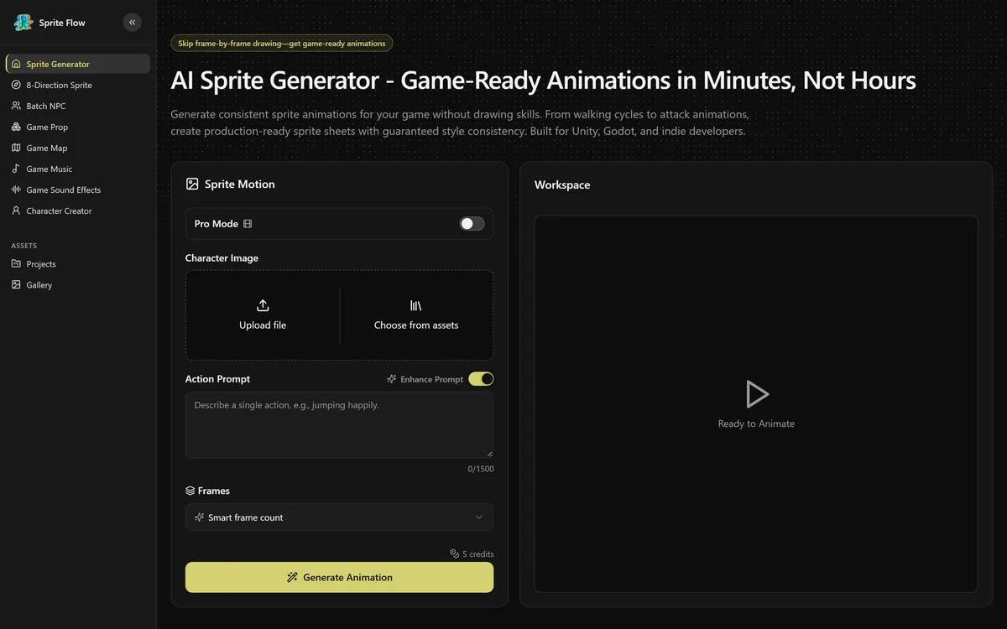
Task: Click the image icon beside Gallery
Action: tap(16, 284)
